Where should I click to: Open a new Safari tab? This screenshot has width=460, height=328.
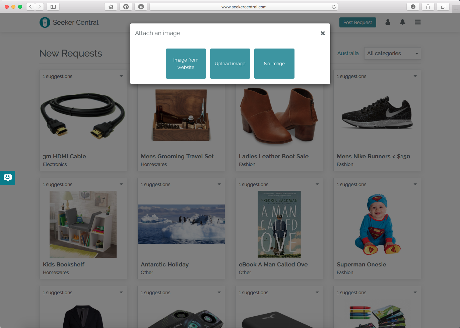pyautogui.click(x=456, y=9)
